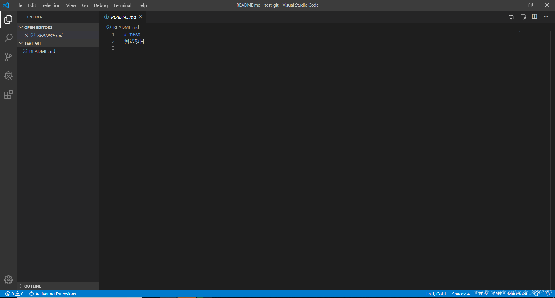Open the Explorer view in activity bar
This screenshot has height=298, width=555.
8,19
